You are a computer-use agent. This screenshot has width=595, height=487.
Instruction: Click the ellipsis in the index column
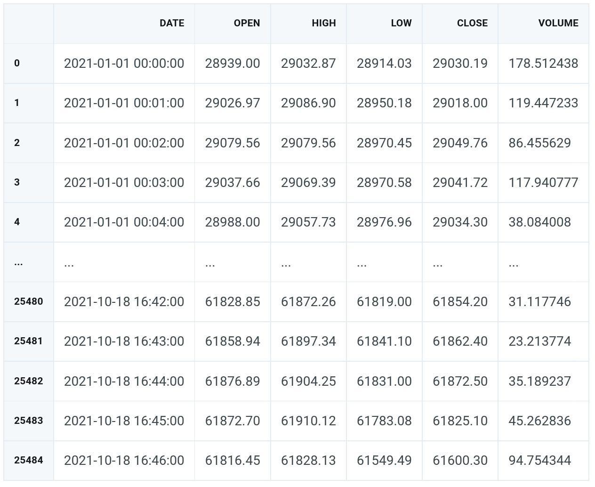18,263
